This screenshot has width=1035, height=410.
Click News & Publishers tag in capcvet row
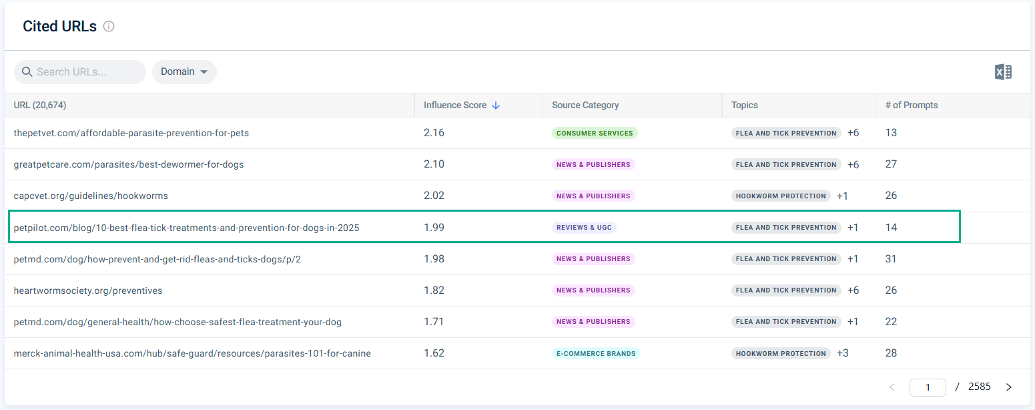click(593, 196)
